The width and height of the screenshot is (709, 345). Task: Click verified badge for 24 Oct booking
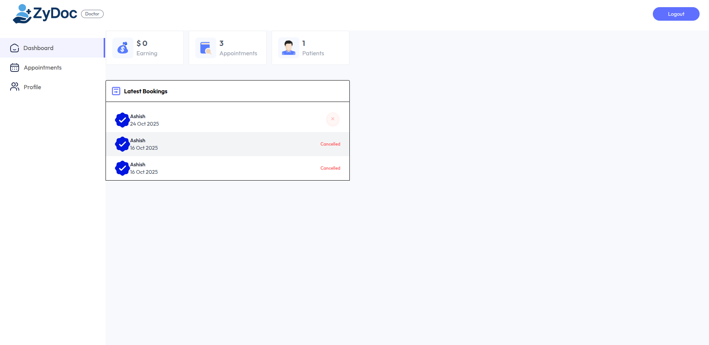[122, 120]
